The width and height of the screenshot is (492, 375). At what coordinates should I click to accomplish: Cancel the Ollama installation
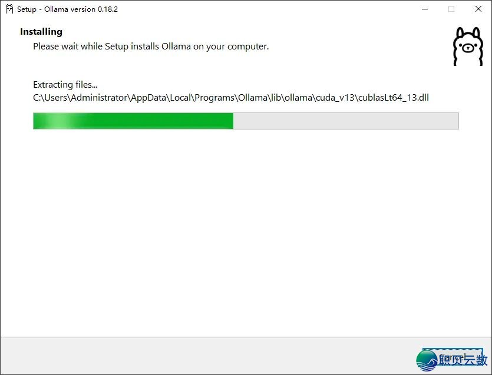pyautogui.click(x=453, y=357)
